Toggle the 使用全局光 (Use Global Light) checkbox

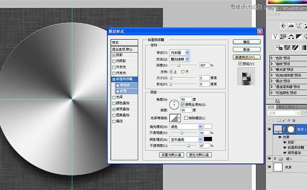[183, 105]
